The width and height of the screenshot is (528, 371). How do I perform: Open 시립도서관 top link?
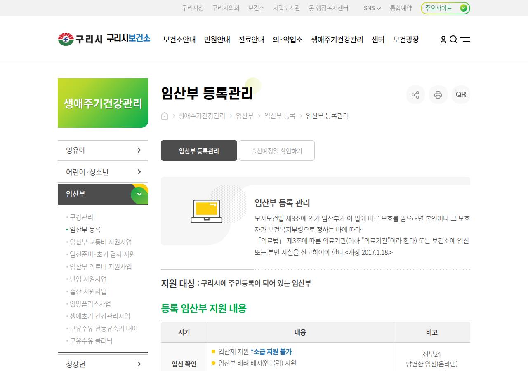click(287, 8)
